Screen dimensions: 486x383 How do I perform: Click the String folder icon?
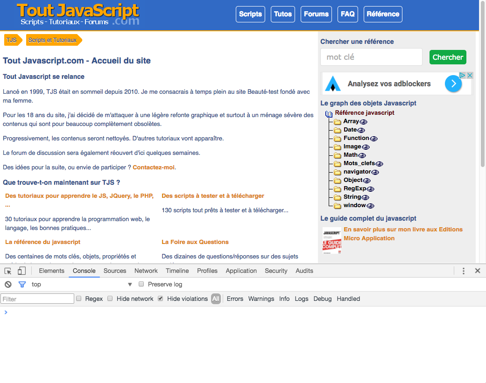(338, 197)
